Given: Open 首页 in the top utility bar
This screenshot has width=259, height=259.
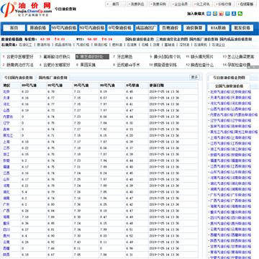Looking at the screenshot, I should (x=115, y=4).
